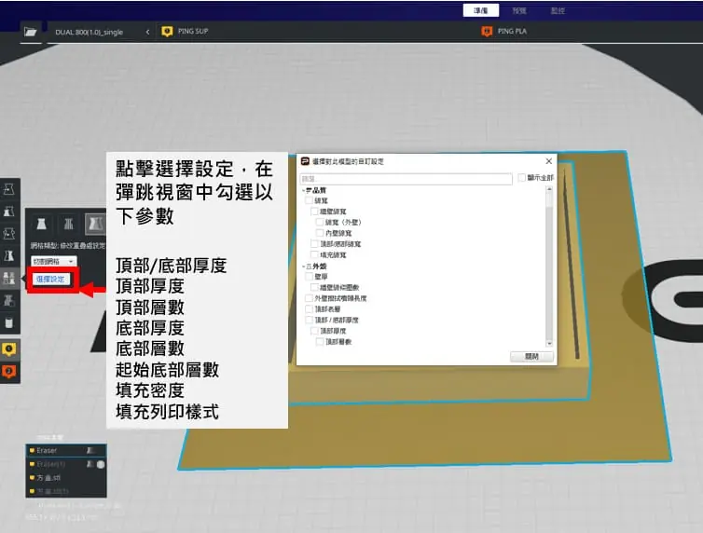Switch to the 預覽 tab

tap(519, 10)
